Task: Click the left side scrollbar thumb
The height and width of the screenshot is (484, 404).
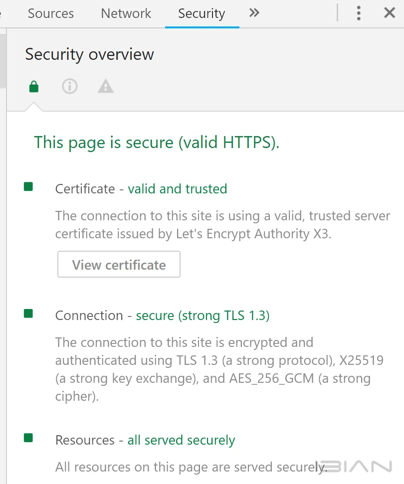Action: pos(3,61)
